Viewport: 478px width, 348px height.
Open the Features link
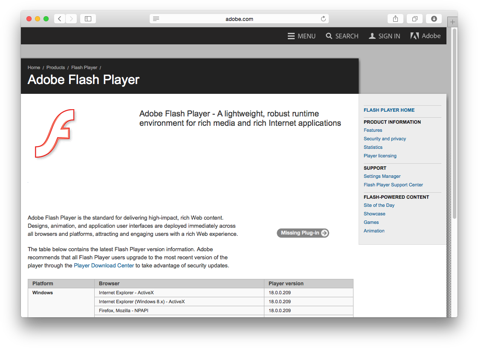373,130
